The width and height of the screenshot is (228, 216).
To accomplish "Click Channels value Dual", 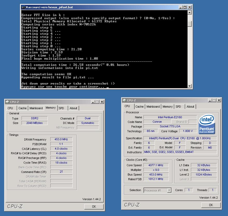I will point(88,118).
